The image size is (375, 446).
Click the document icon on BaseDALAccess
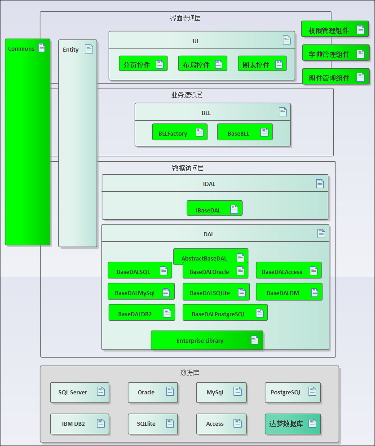tap(314, 271)
